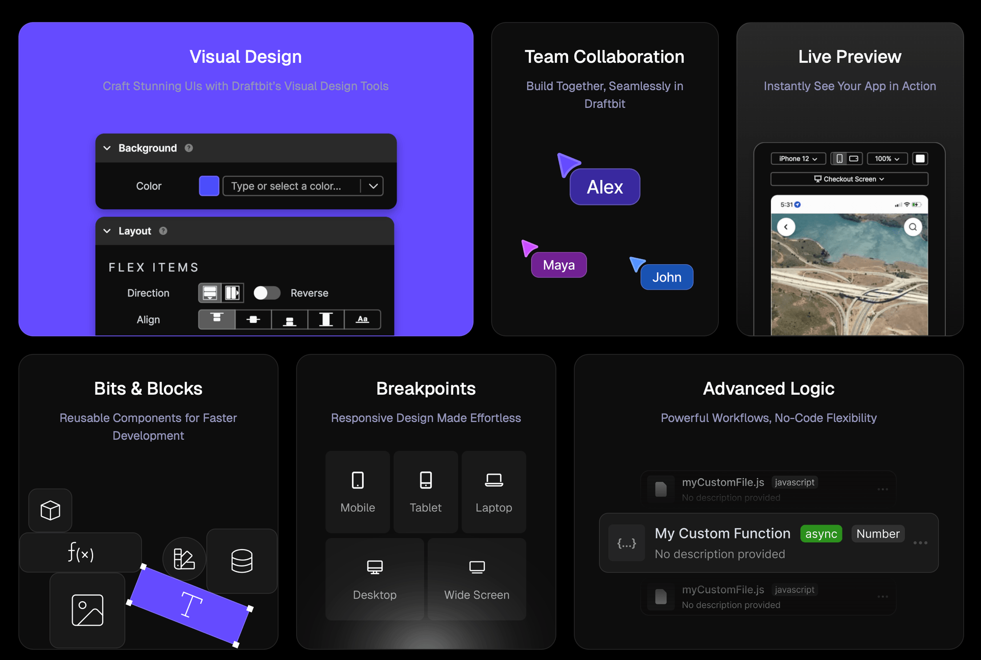Click the blue background color swatch
981x660 pixels.
tap(209, 186)
